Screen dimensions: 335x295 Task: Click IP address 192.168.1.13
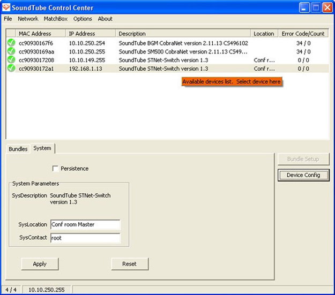pos(85,69)
